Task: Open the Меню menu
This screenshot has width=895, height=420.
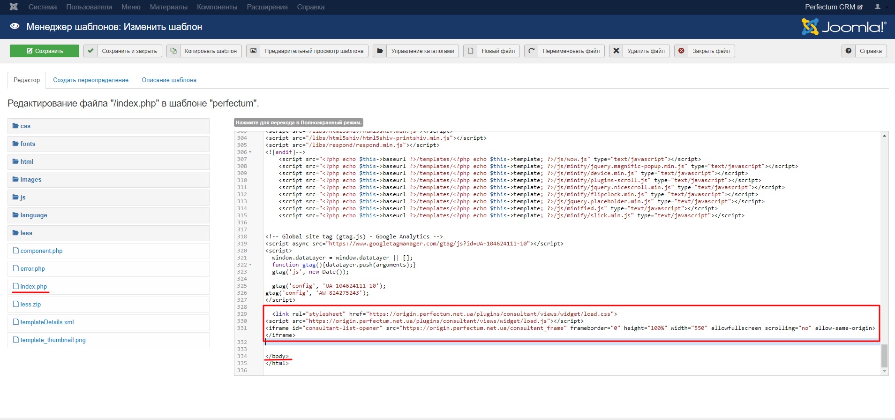Action: [x=131, y=7]
